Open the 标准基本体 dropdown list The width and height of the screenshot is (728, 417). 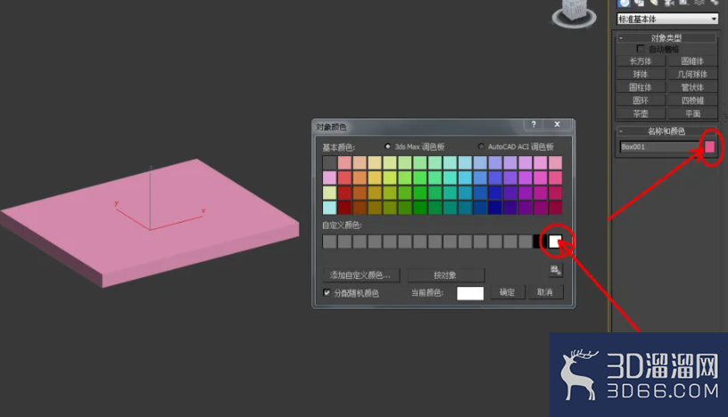(667, 19)
